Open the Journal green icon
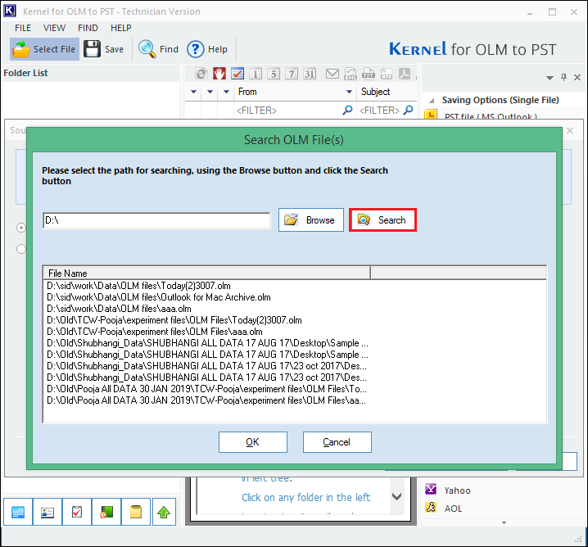 click(106, 512)
